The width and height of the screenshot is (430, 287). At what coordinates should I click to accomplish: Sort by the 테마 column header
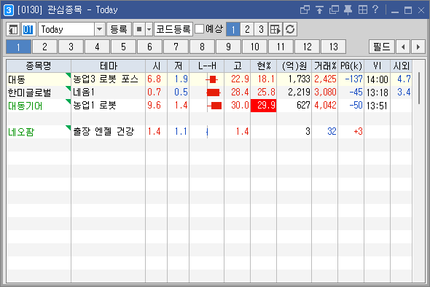click(x=109, y=66)
